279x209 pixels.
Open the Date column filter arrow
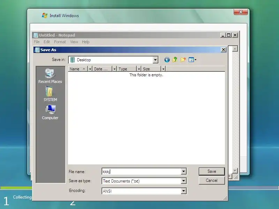pos(114,69)
